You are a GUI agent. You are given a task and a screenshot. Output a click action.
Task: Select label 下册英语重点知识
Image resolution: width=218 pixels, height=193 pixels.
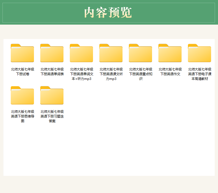tap(141, 74)
